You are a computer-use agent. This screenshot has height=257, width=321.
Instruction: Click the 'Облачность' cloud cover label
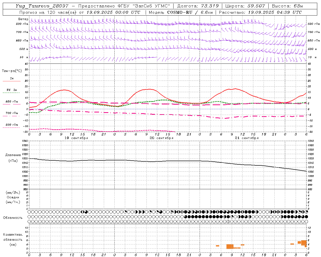(13, 218)
